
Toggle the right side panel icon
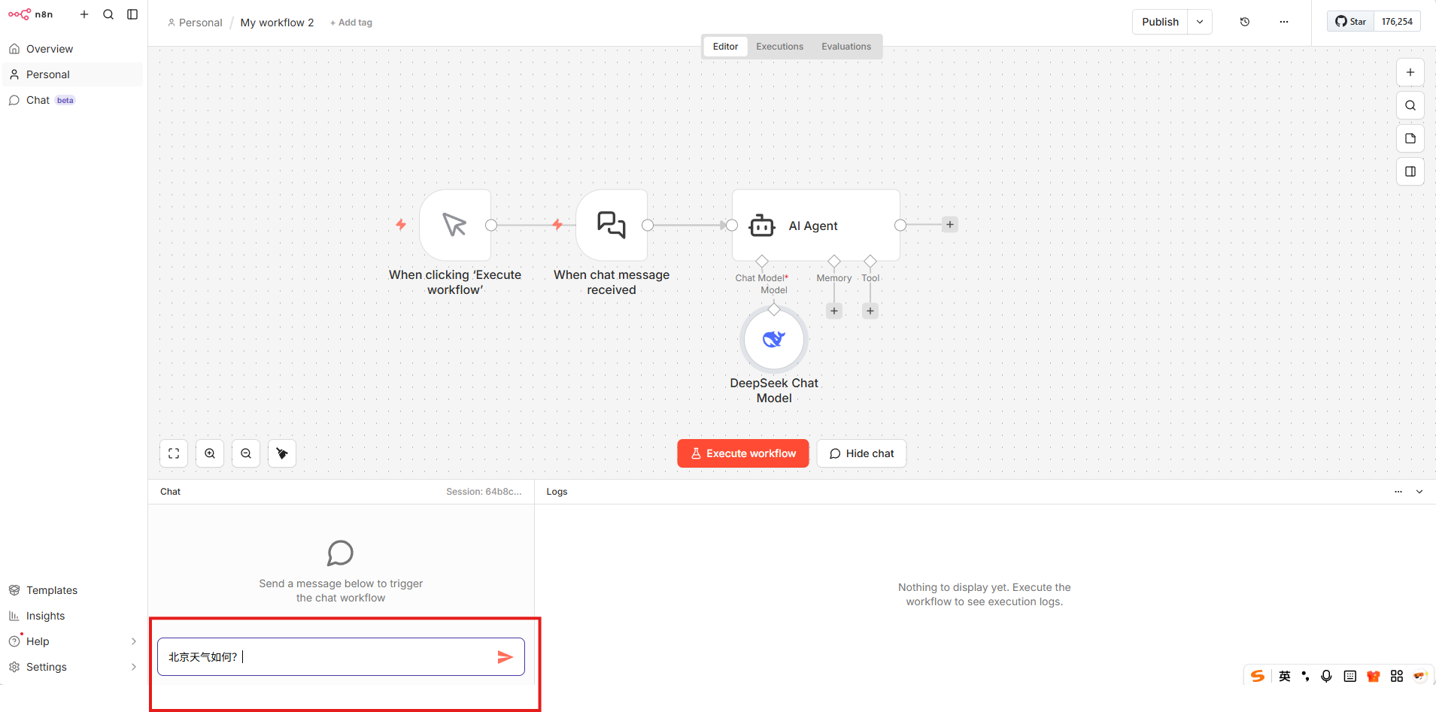click(1410, 171)
